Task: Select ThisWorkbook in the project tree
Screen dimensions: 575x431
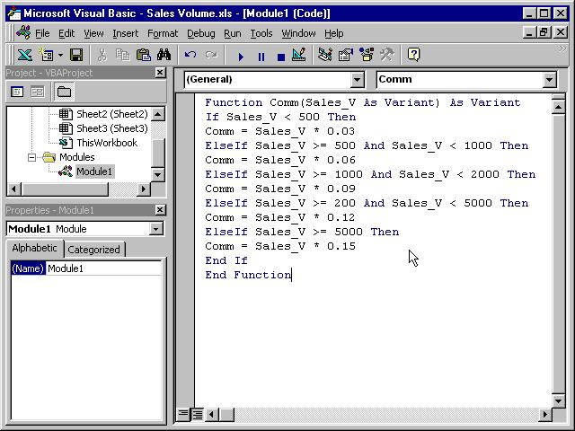Action: [107, 143]
